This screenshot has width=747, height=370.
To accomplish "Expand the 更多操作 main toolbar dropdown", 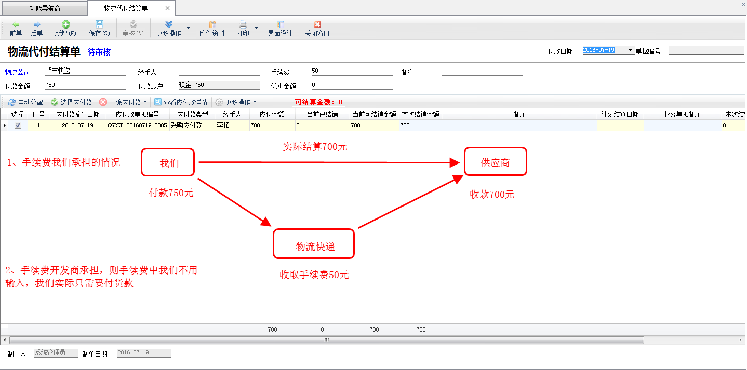I will pyautogui.click(x=188, y=28).
